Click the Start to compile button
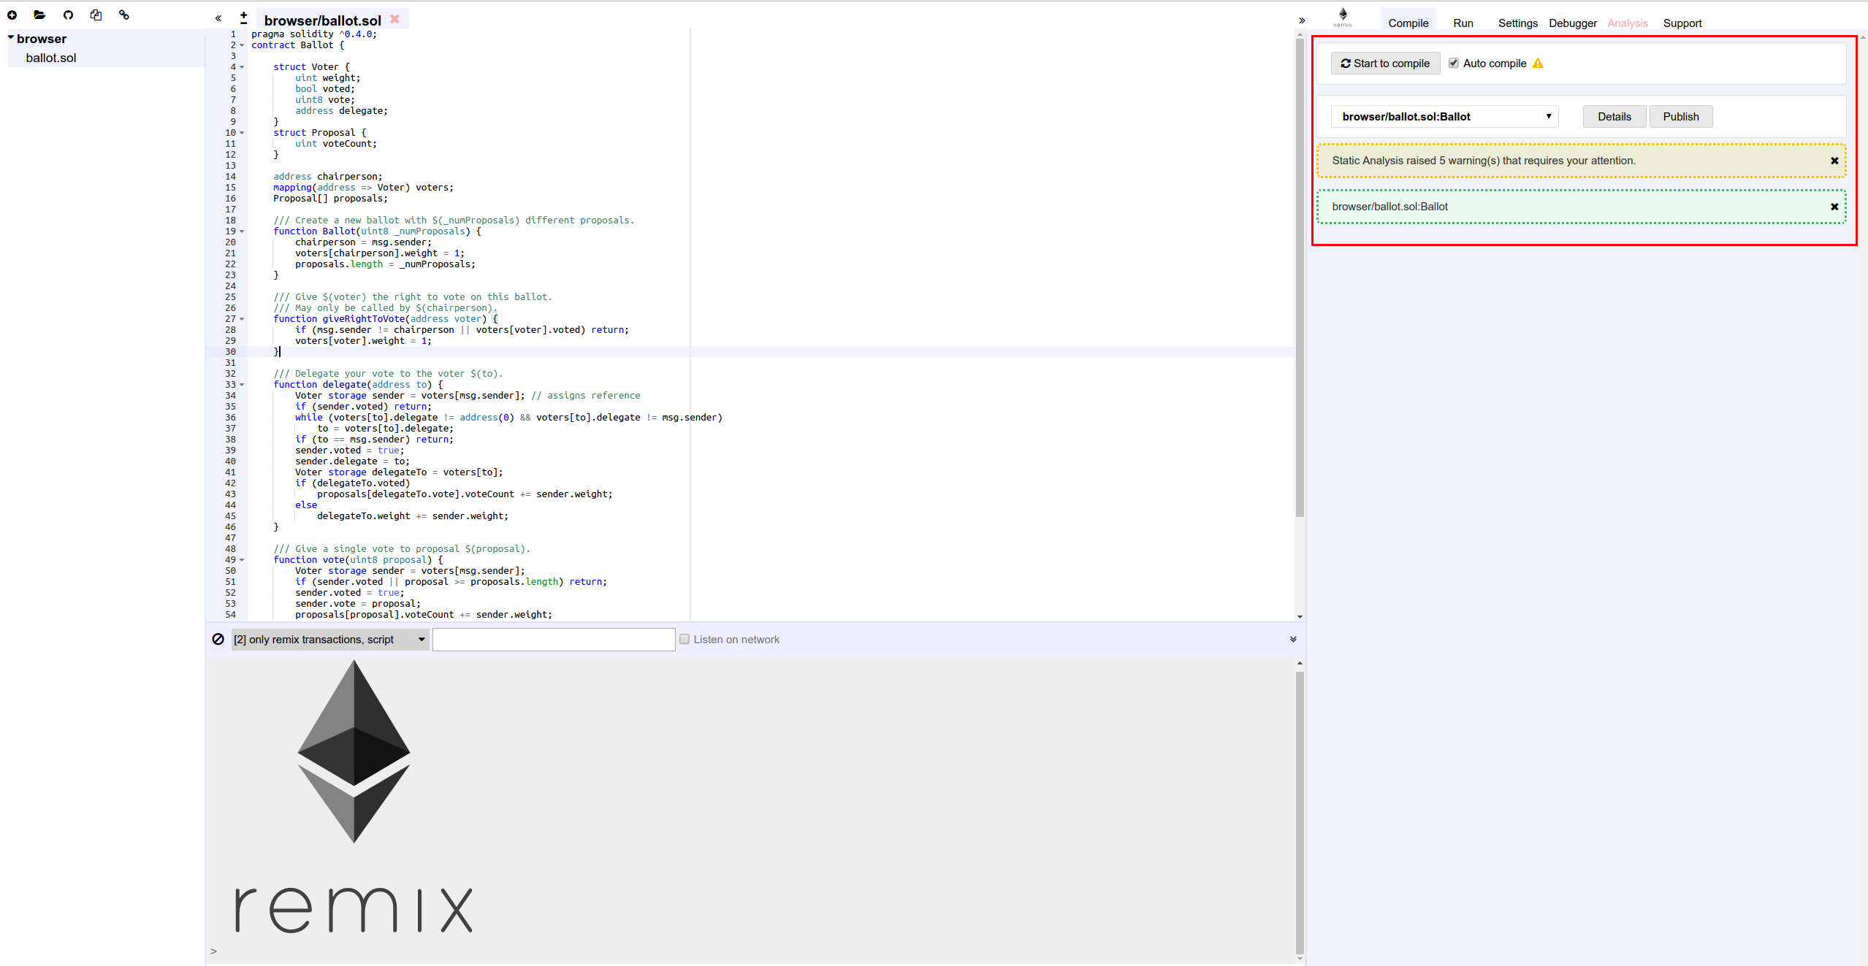1868x966 pixels. pyautogui.click(x=1385, y=64)
